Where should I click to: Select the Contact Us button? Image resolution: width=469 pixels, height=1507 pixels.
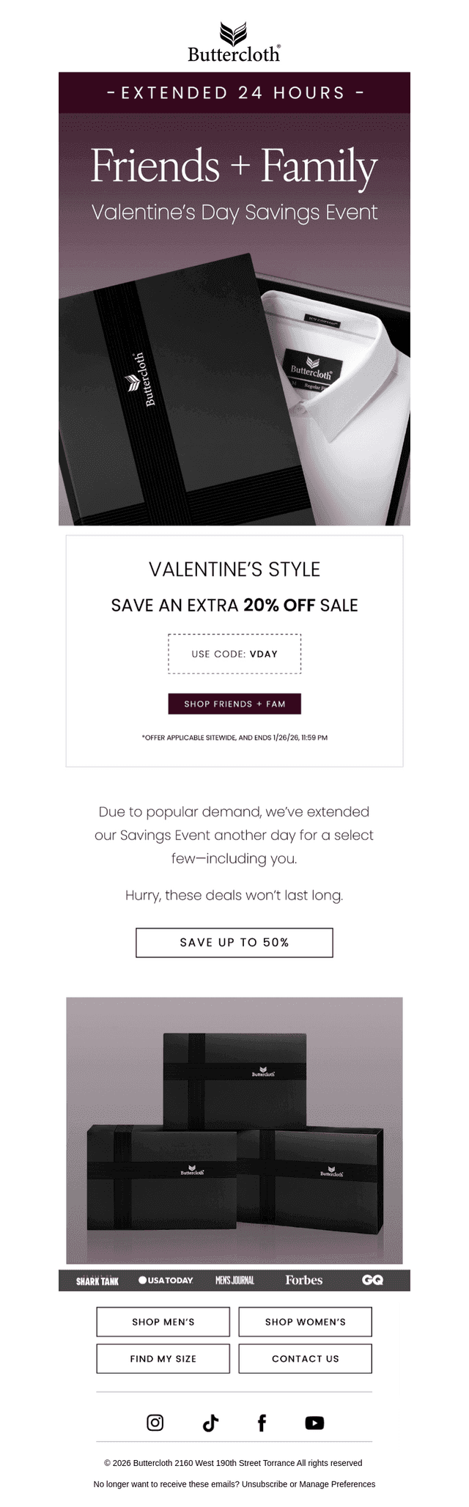click(306, 1358)
